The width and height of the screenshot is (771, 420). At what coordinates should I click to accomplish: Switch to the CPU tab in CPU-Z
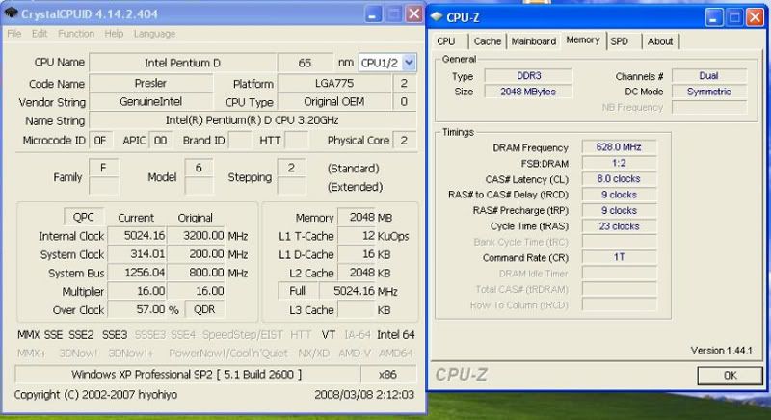446,41
